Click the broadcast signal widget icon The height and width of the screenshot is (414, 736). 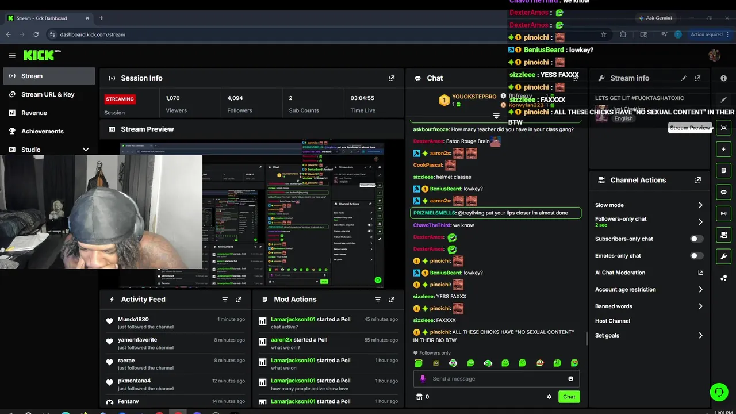[723, 213]
